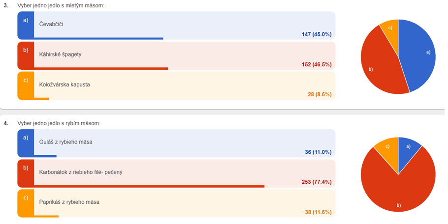Image resolution: width=448 pixels, height=224 pixels.
Task: Click Paprikáš z rybieho mäsa option
Action: pos(176,203)
